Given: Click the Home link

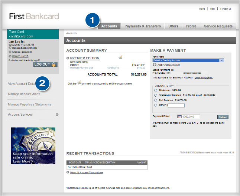Looking at the screenshot, I should point(202,9).
